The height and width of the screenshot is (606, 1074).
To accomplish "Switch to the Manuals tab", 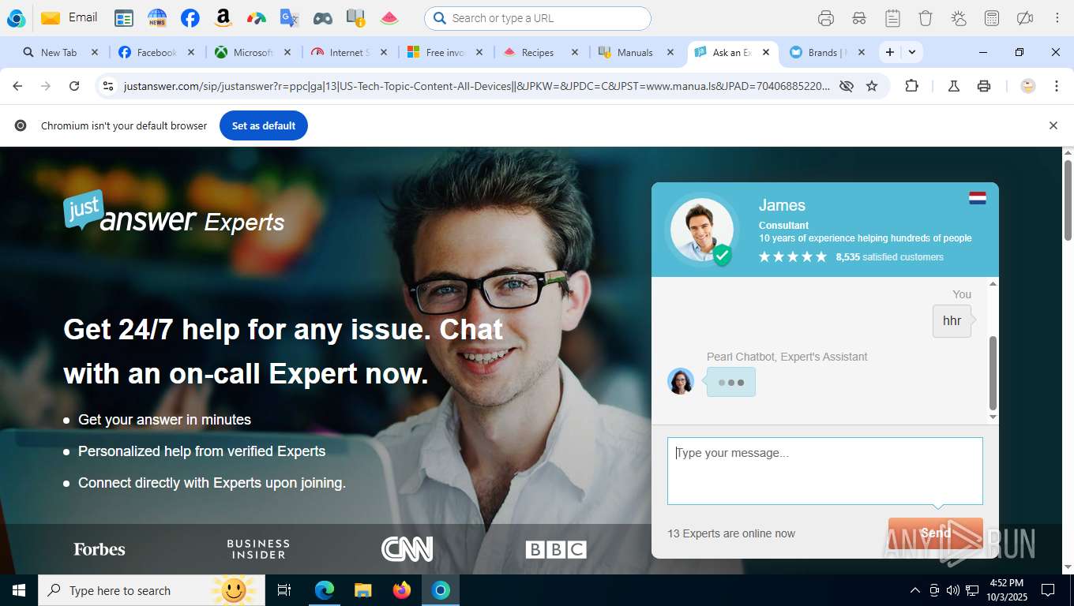I will [634, 53].
